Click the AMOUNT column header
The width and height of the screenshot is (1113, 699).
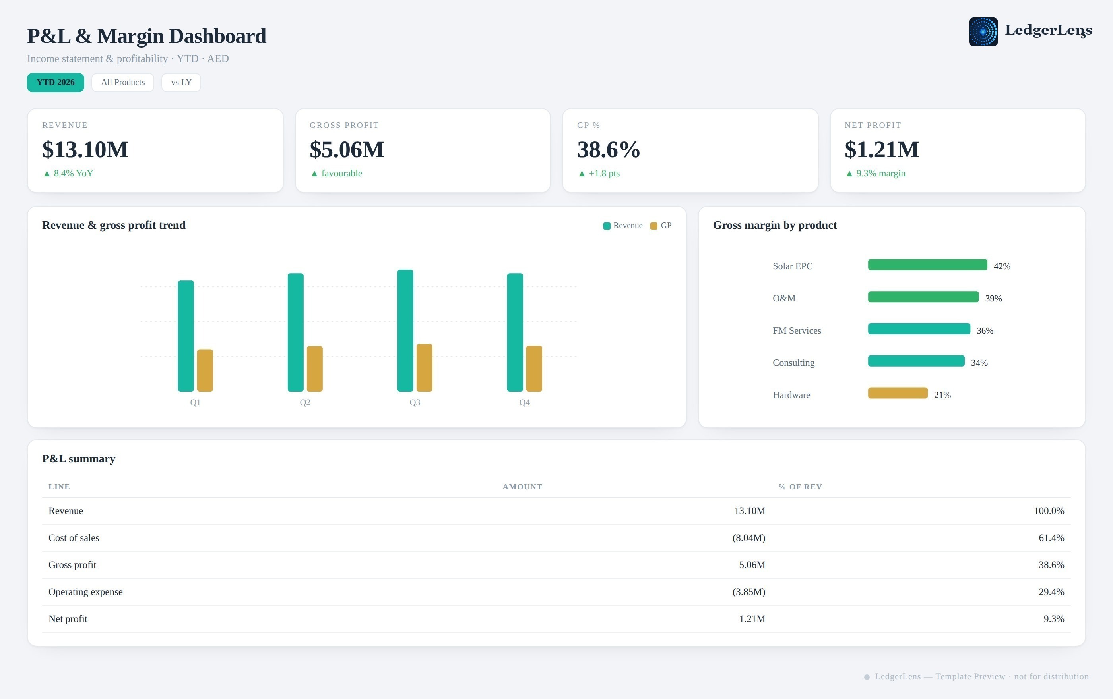tap(522, 487)
